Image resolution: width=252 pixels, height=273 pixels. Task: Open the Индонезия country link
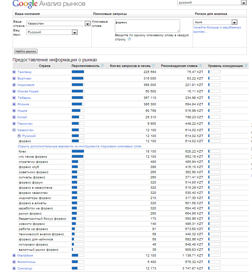pos(26,85)
